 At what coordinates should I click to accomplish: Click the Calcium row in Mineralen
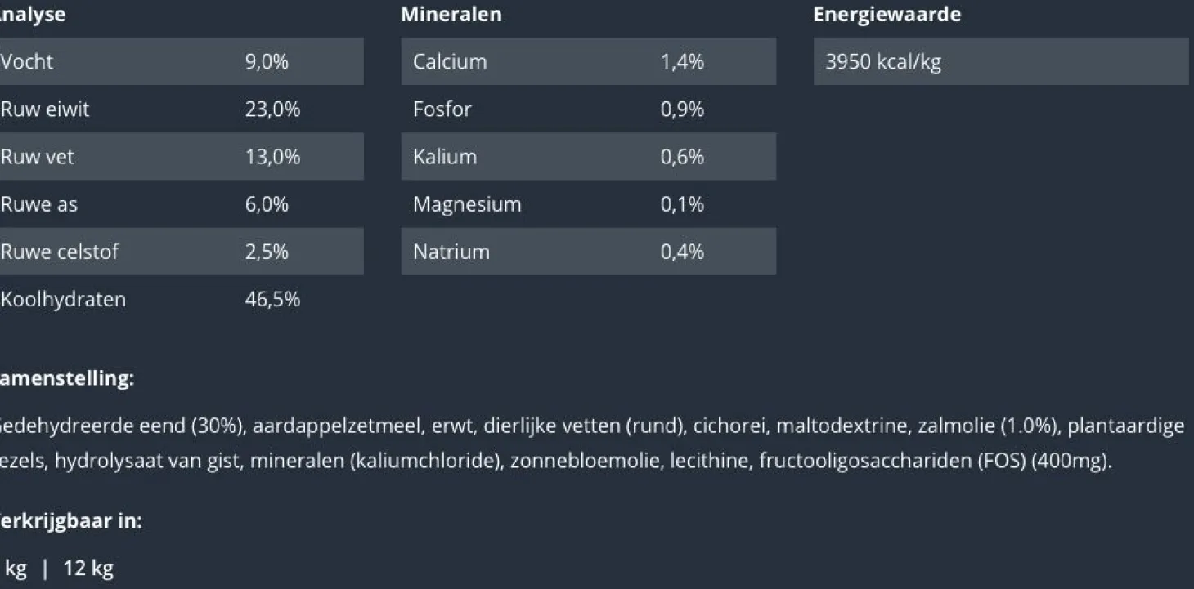click(x=587, y=61)
